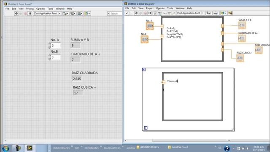This screenshot has height=152, width=270.
Task: Click Y1=mx+b text in lower formula node
Action: 172,81
